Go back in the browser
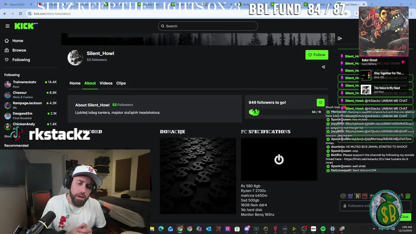The image size is (416, 234). coord(5,14)
